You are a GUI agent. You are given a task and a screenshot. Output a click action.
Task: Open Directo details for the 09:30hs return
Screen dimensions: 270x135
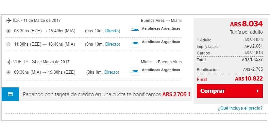(111, 72)
